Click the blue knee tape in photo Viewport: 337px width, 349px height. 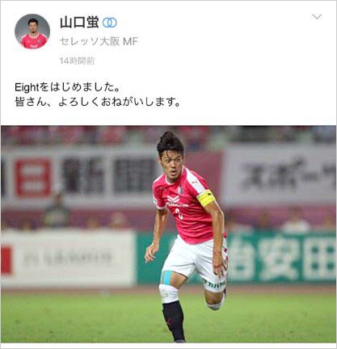pos(166,278)
